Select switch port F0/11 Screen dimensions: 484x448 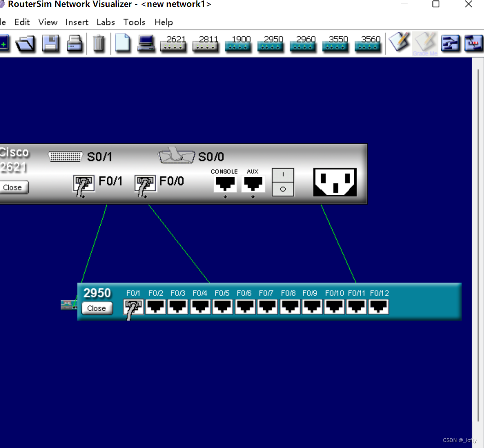tap(357, 307)
